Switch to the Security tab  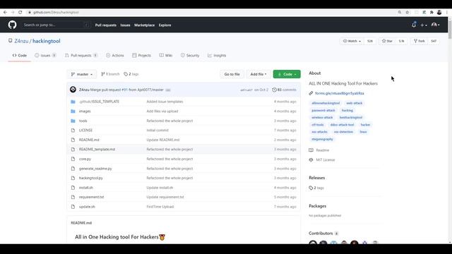click(190, 55)
